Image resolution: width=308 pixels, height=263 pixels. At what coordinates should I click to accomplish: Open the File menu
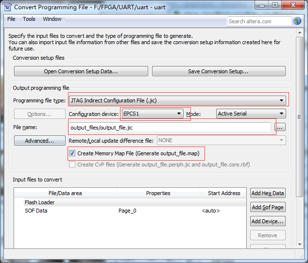(x=11, y=19)
